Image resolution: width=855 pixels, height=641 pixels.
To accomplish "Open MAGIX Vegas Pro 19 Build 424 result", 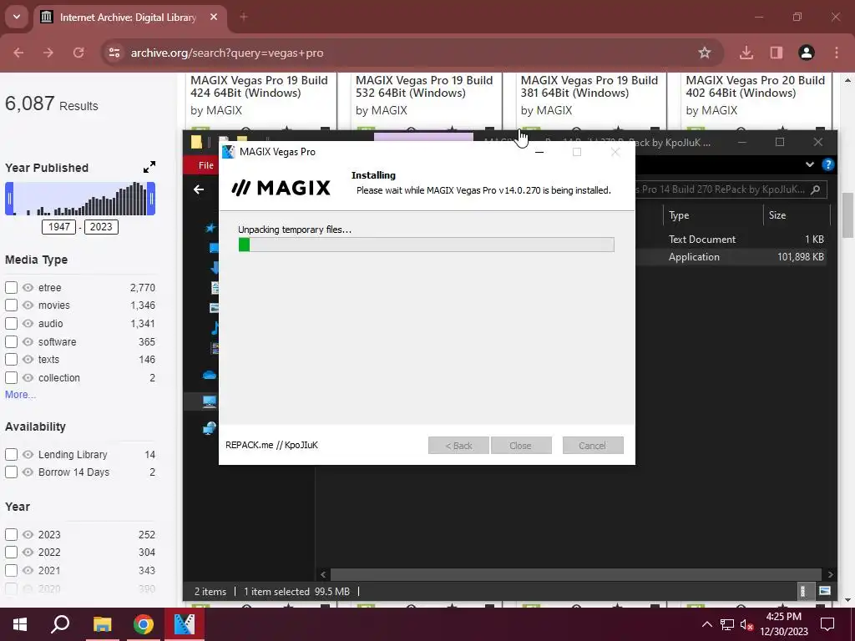I will pyautogui.click(x=259, y=86).
